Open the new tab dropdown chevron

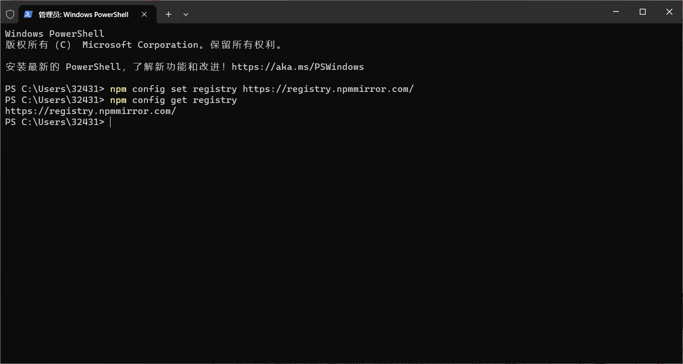pyautogui.click(x=186, y=14)
